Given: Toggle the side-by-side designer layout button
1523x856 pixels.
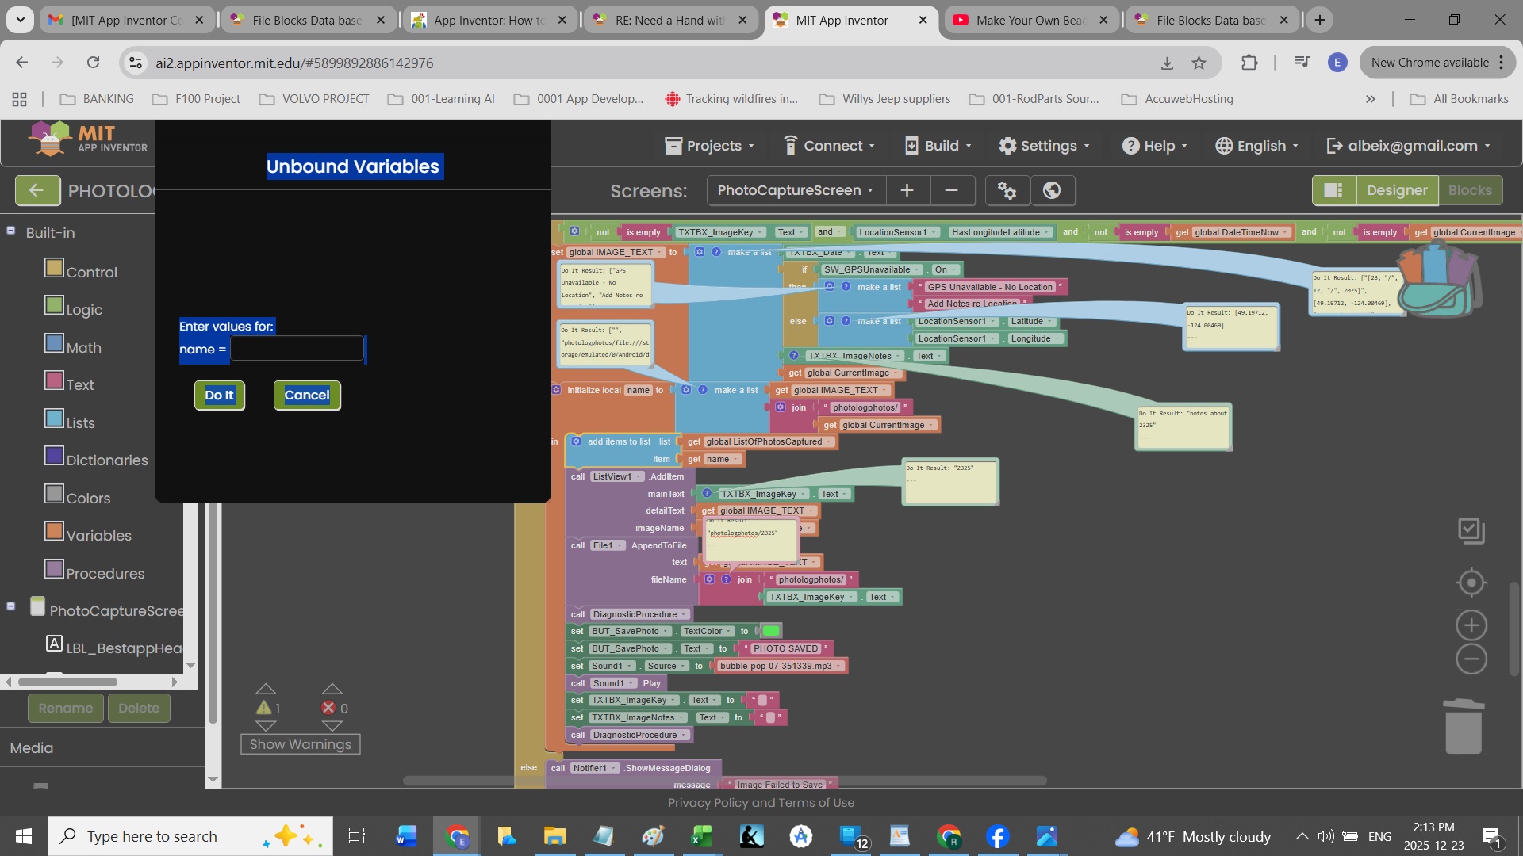Looking at the screenshot, I should click(1333, 190).
